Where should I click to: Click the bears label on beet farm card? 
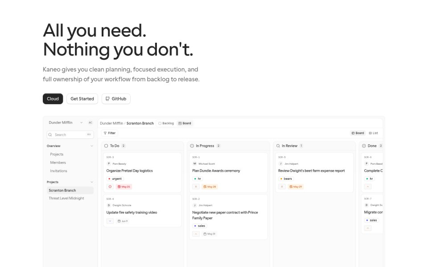pos(286,179)
